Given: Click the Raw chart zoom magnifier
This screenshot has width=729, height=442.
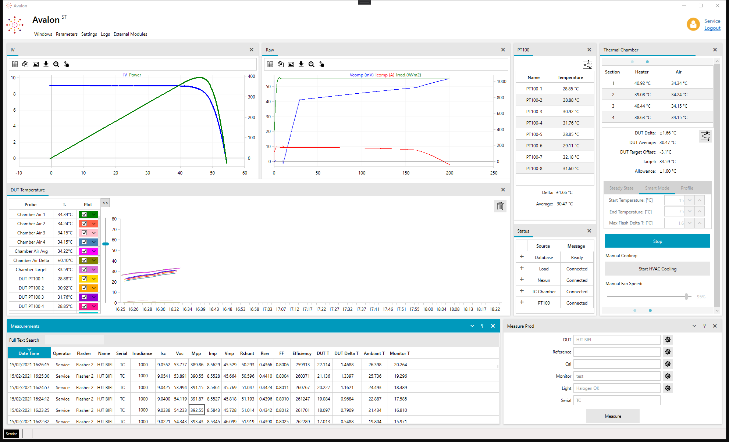Looking at the screenshot, I should 312,64.
